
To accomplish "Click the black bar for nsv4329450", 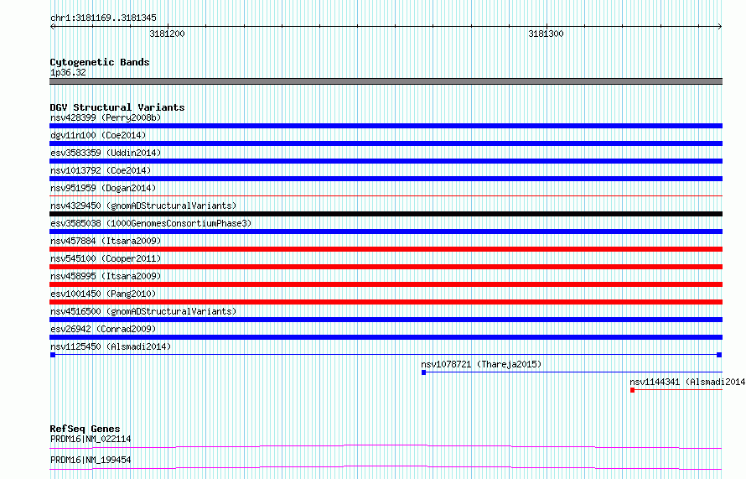I will [386, 214].
